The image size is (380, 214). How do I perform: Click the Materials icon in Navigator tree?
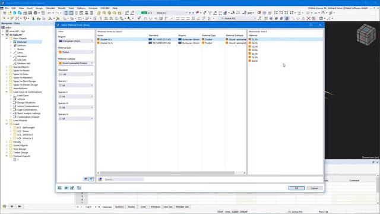coord(15,42)
